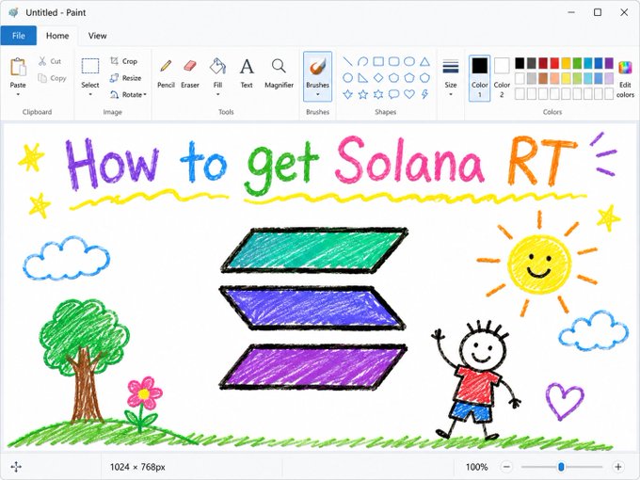The image size is (640, 480).
Task: Expand the Select options arrow
Action: pos(90,95)
